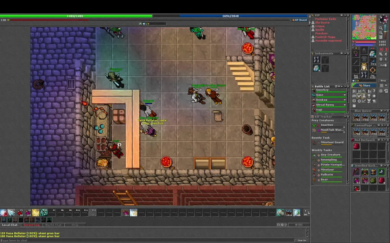Select Swerkzy in Battle List
Viewport: 390px width, 243px height.
point(329,91)
